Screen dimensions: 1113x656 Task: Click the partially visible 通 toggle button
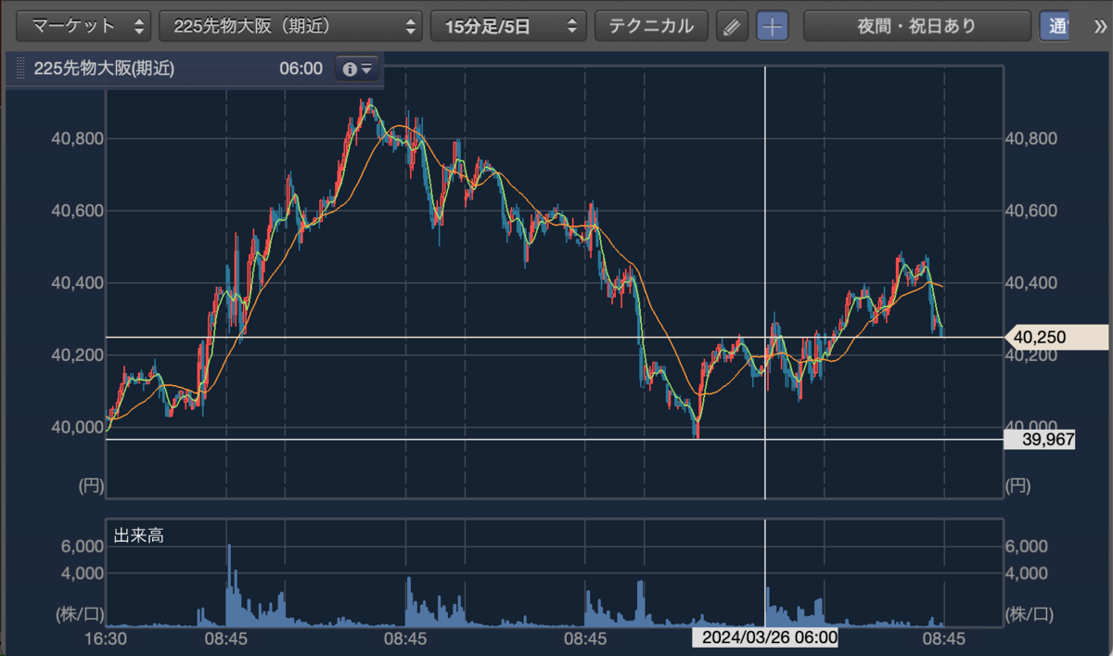(1054, 26)
